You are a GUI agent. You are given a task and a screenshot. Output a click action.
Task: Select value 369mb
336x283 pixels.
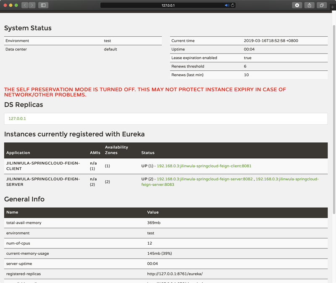(x=154, y=223)
